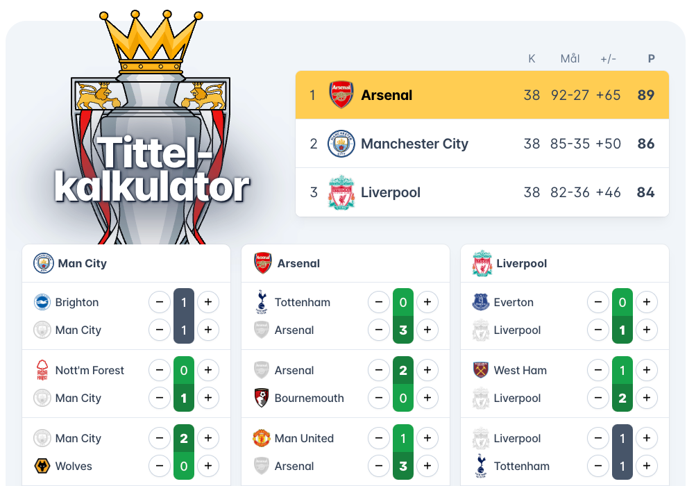Increase Brighton's goals with plus button
687x486 pixels.
tap(208, 302)
